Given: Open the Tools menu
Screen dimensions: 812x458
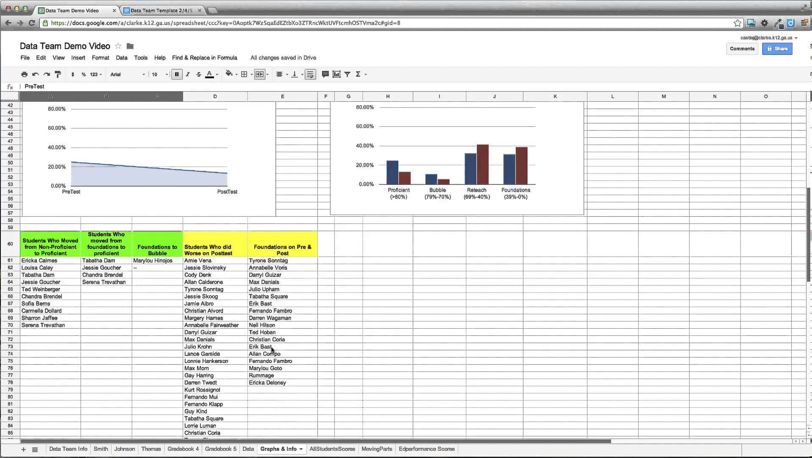Looking at the screenshot, I should (141, 58).
